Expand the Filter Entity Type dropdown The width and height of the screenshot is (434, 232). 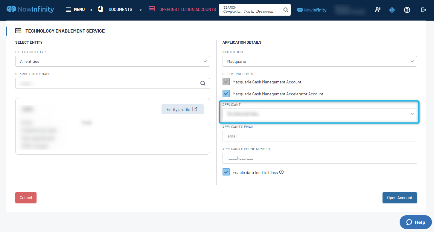tap(112, 61)
